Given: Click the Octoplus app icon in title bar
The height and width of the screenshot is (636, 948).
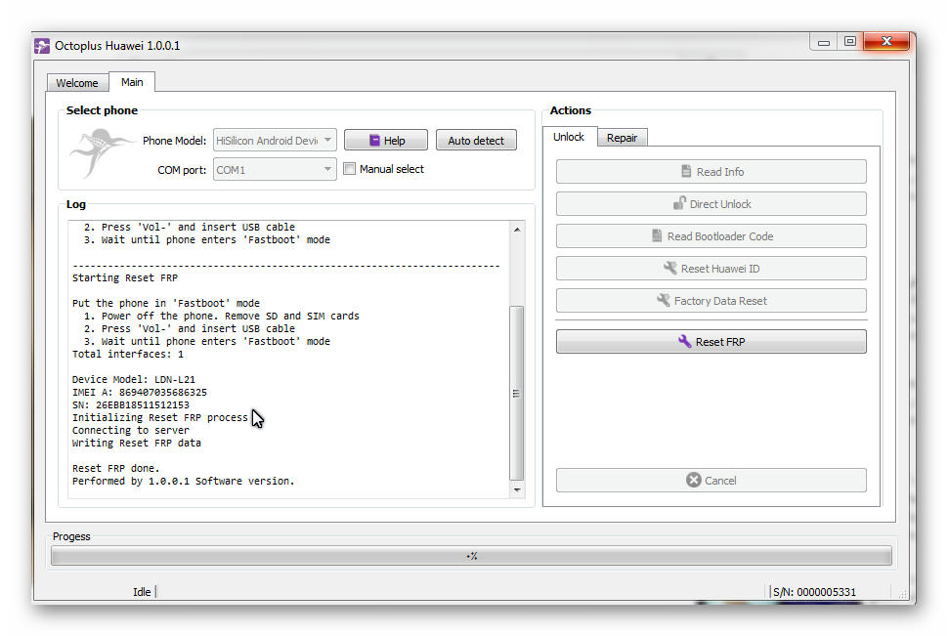Looking at the screenshot, I should [x=42, y=46].
